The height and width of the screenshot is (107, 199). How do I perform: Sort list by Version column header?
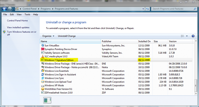coord(180,41)
